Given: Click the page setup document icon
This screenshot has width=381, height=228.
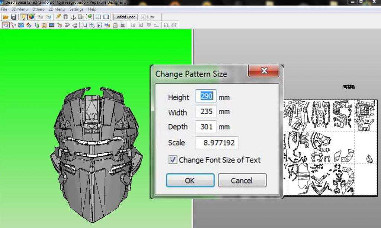Looking at the screenshot, I should 115,25.
